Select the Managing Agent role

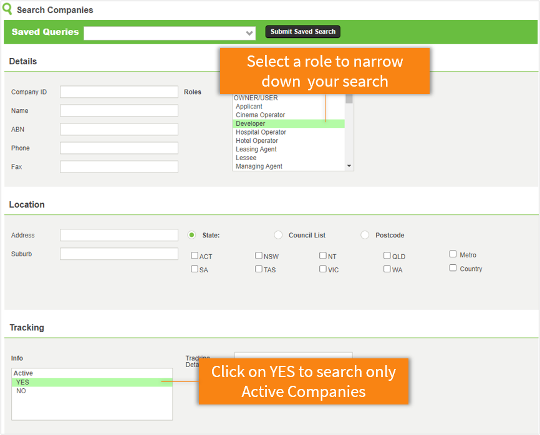[x=289, y=166]
